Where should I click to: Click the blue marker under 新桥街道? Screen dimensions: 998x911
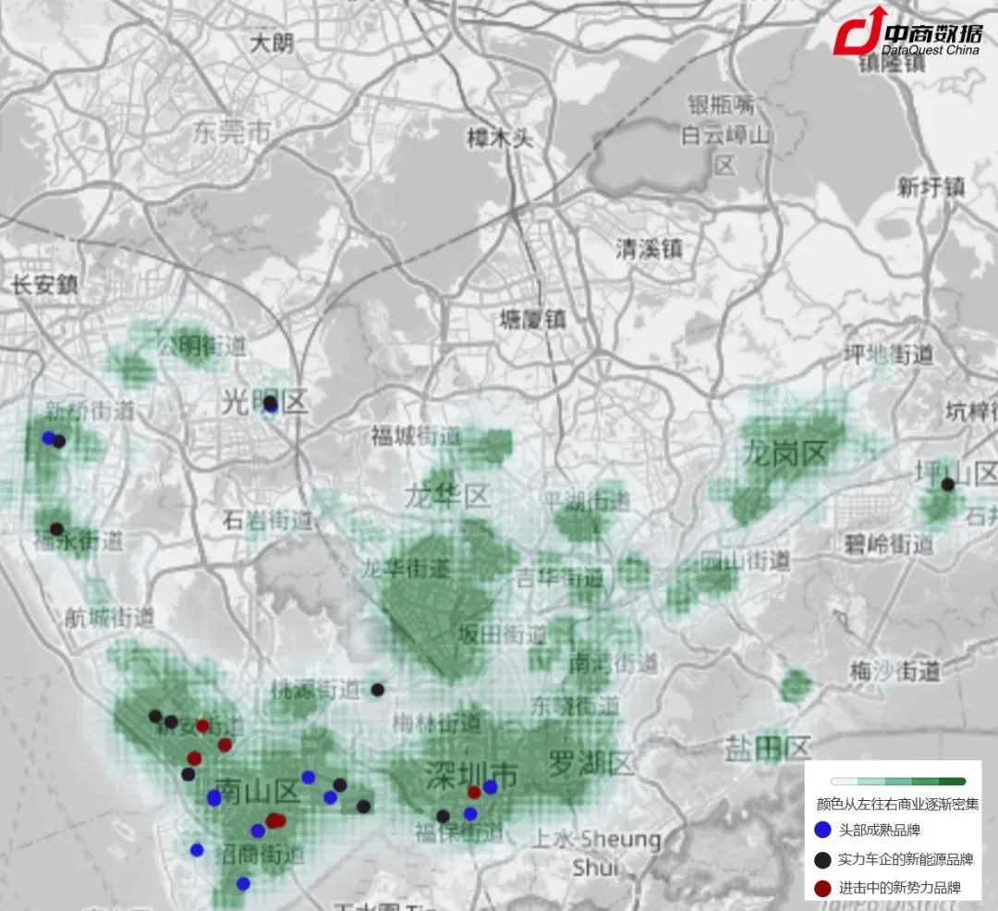48,437
